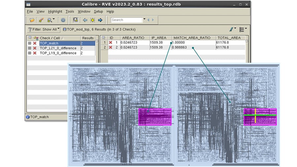Click the search next match arrow
The height and width of the screenshot is (167, 297).
coord(153,20)
